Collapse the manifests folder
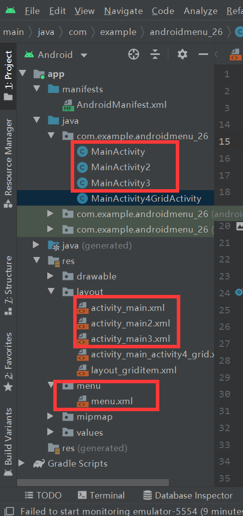243x516 pixels. tap(36, 89)
